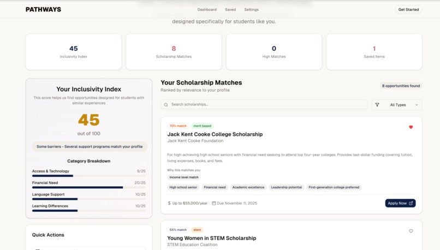
Task: Unsave Jack Kent Cooke scholarship red heart
Action: tap(411, 127)
